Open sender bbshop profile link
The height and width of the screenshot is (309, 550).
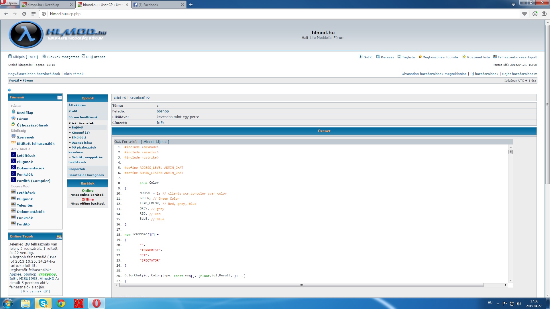coord(163,111)
